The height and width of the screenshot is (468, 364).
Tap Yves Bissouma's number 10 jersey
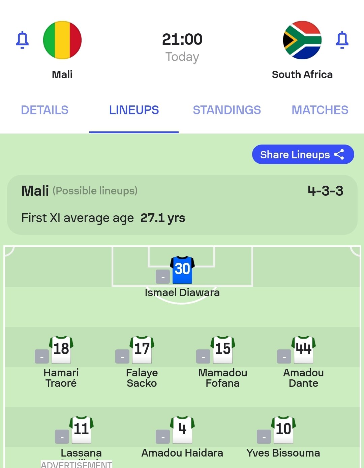283,430
